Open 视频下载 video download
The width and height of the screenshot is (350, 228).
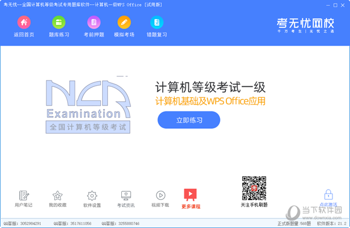coord(160,199)
